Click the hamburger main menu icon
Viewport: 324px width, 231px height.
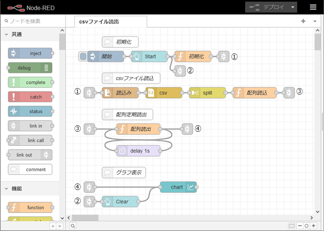click(x=313, y=7)
